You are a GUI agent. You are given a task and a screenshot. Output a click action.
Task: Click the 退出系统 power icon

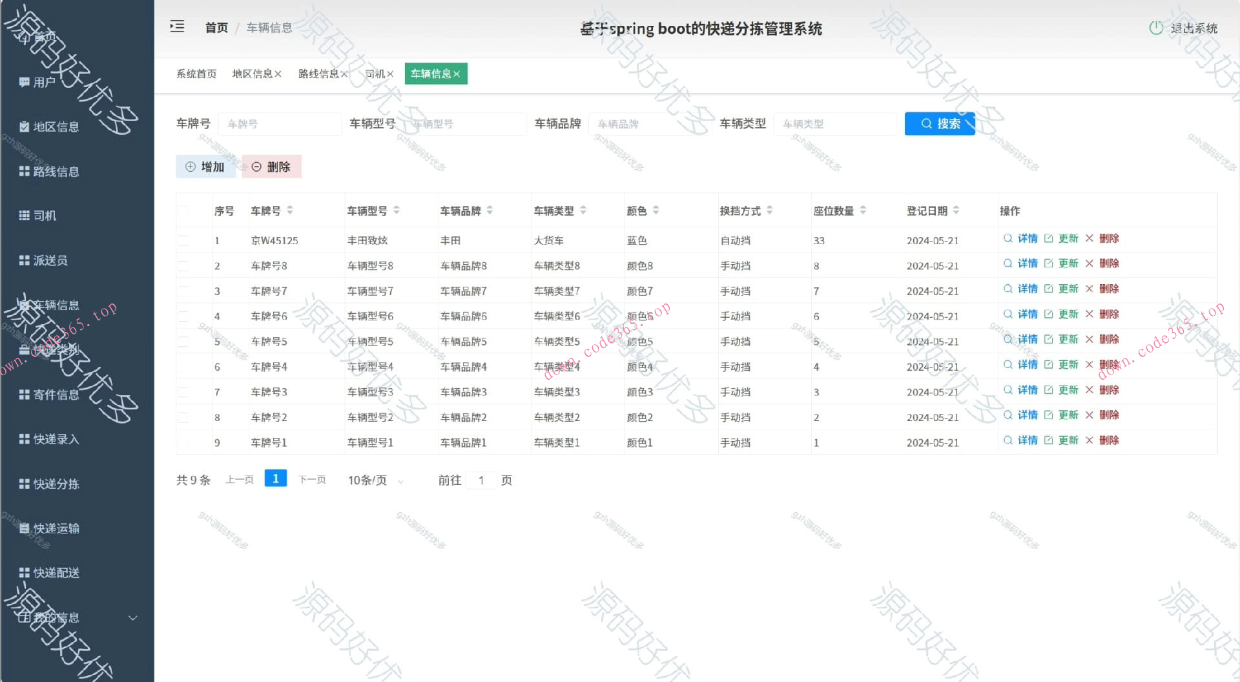pos(1155,28)
